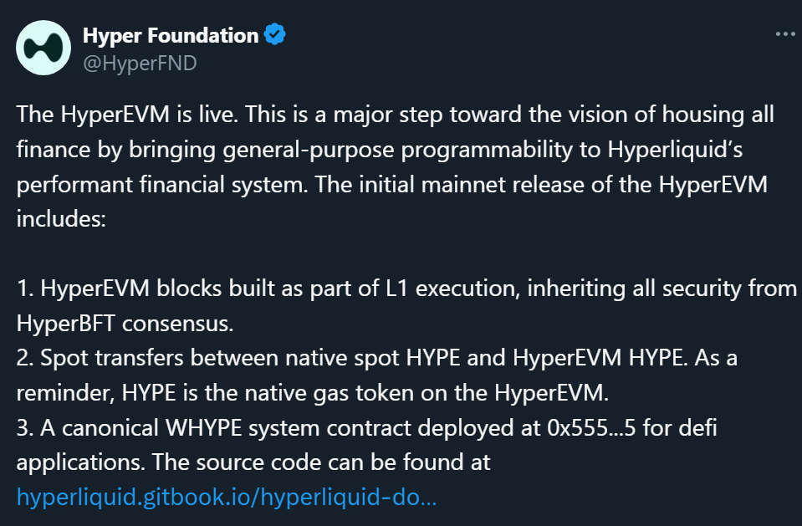This screenshot has height=526, width=802.
Task: Click the phrase 'L1 execution' in point 1
Action: tap(452, 288)
